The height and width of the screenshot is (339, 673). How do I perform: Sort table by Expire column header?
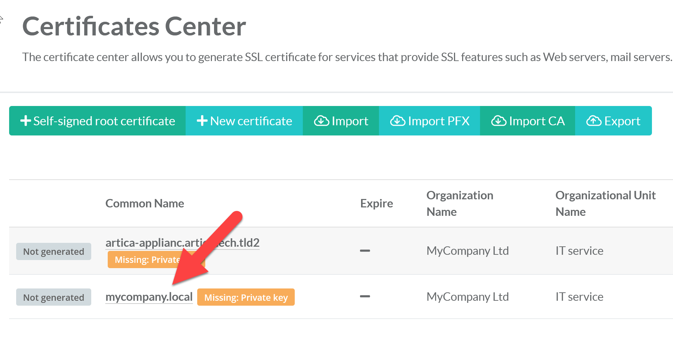tap(376, 204)
